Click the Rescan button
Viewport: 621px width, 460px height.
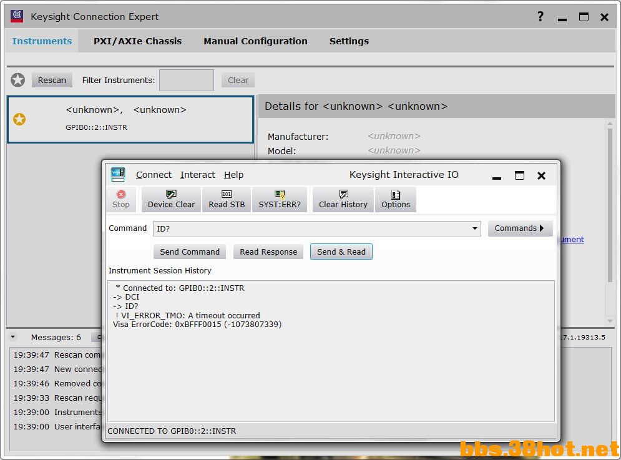click(x=52, y=80)
